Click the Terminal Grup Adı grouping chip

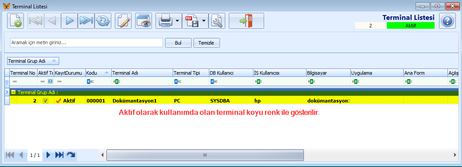[x=33, y=61]
